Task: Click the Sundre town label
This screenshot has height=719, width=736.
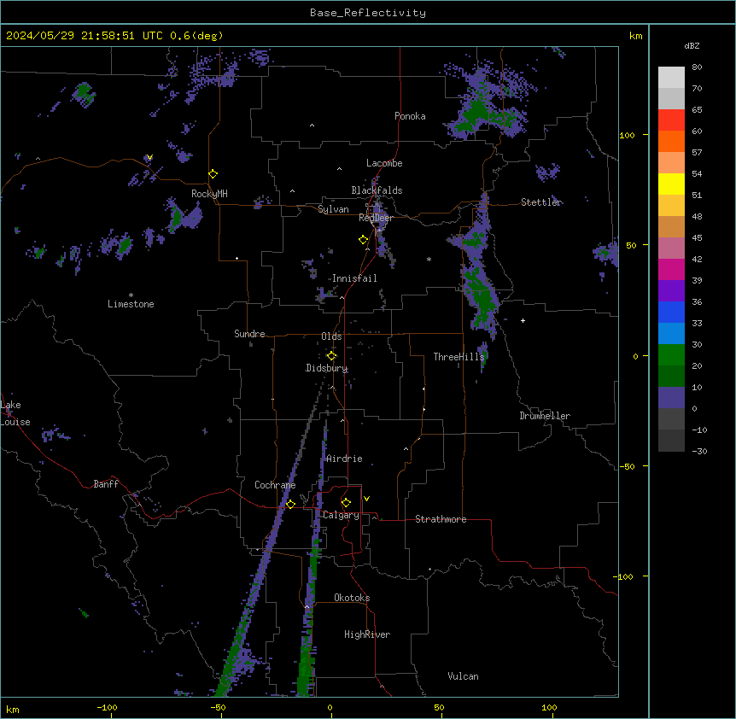Action: (249, 334)
